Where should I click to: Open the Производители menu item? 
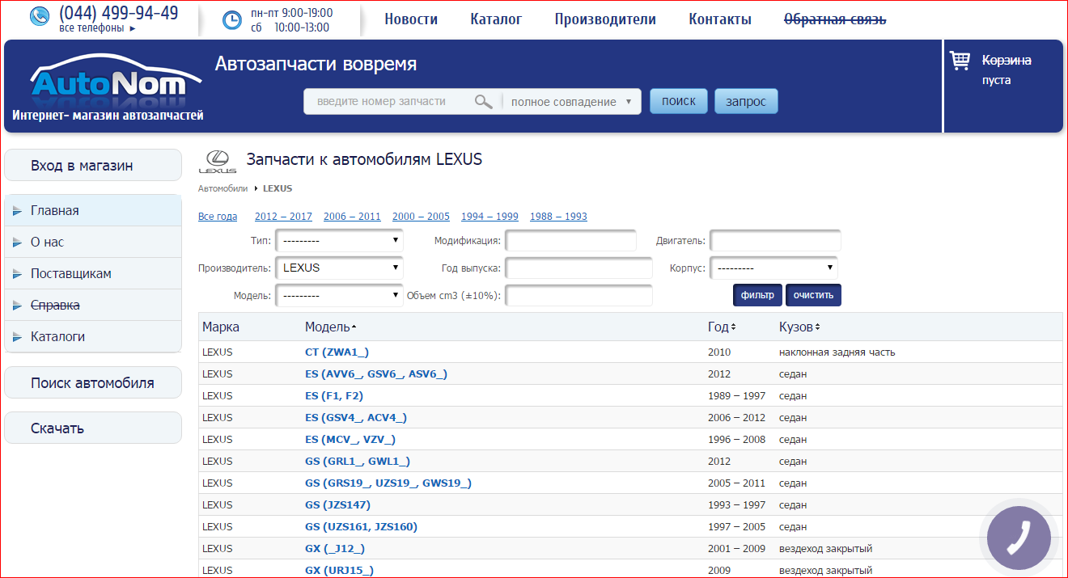point(605,19)
